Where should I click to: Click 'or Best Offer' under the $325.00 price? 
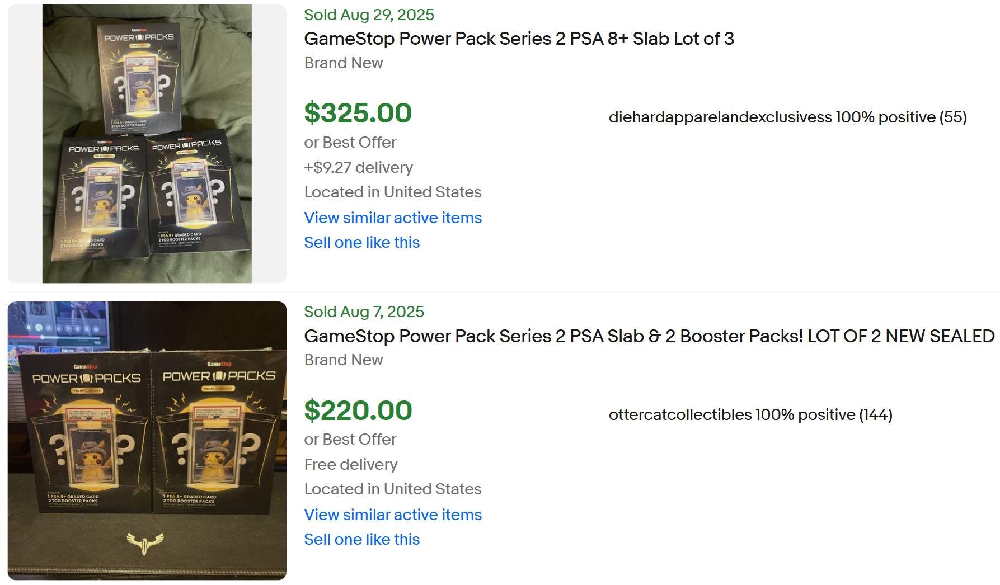tap(350, 142)
